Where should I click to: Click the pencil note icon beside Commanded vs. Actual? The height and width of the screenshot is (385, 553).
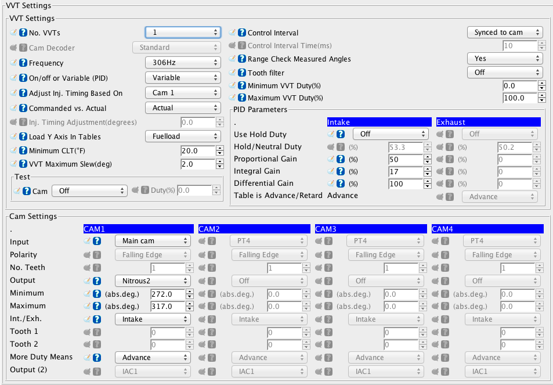pos(14,108)
